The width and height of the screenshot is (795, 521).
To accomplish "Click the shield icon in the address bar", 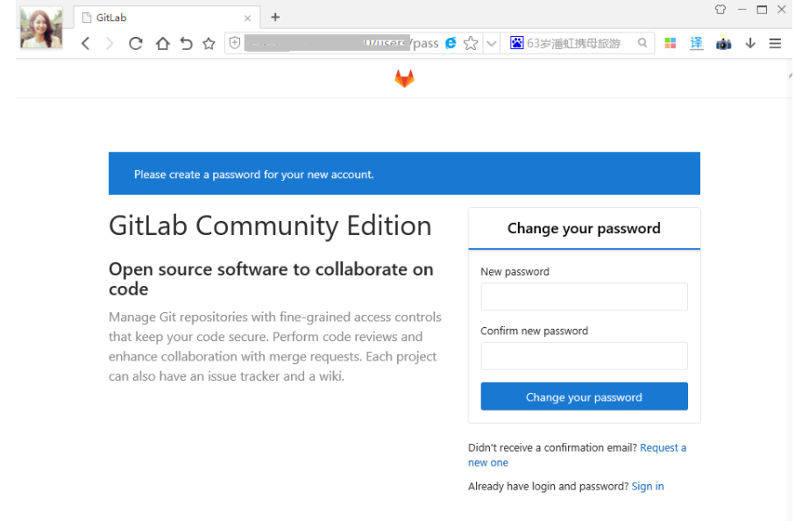I will coord(234,42).
